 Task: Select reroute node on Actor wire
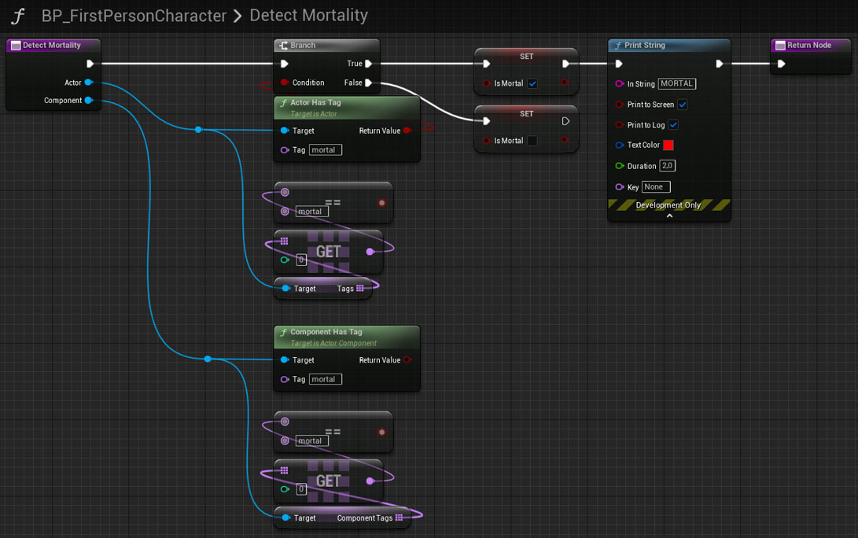click(198, 130)
